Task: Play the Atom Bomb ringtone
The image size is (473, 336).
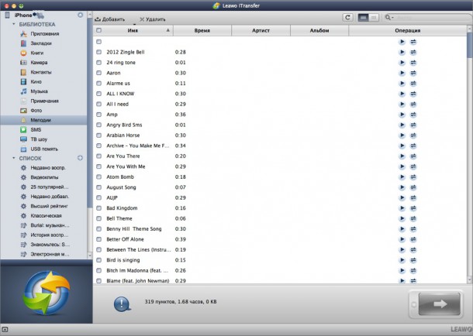Action: click(x=402, y=177)
